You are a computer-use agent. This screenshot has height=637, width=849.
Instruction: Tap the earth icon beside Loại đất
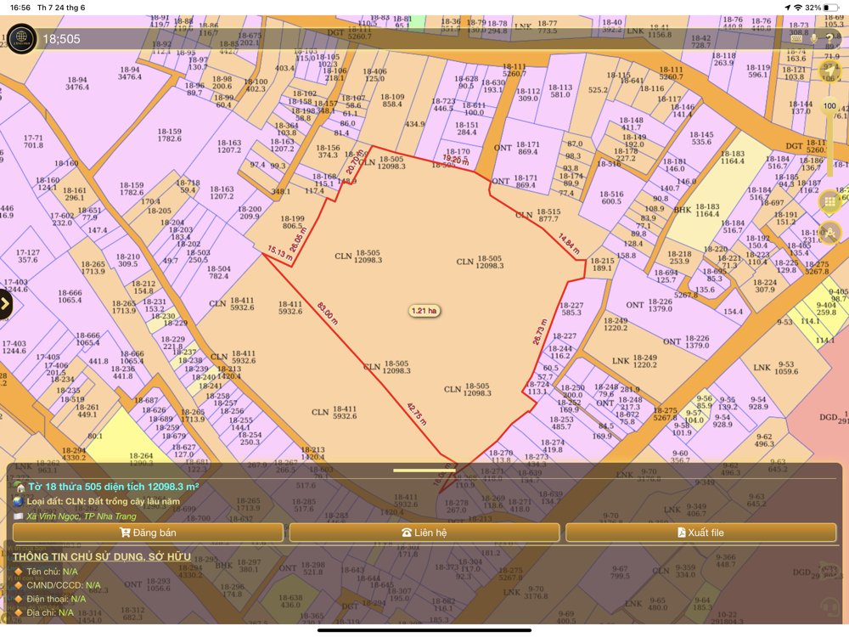19,501
